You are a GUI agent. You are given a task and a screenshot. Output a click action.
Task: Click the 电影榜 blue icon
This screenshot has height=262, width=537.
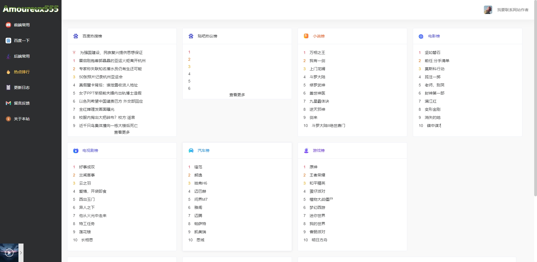[x=421, y=36]
